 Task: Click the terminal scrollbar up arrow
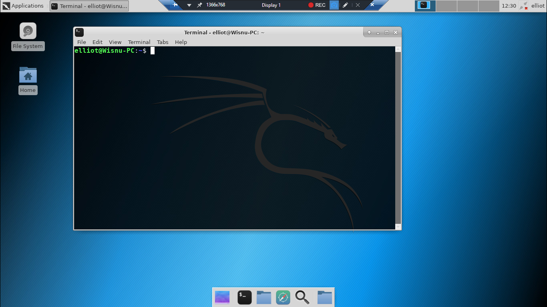point(398,49)
